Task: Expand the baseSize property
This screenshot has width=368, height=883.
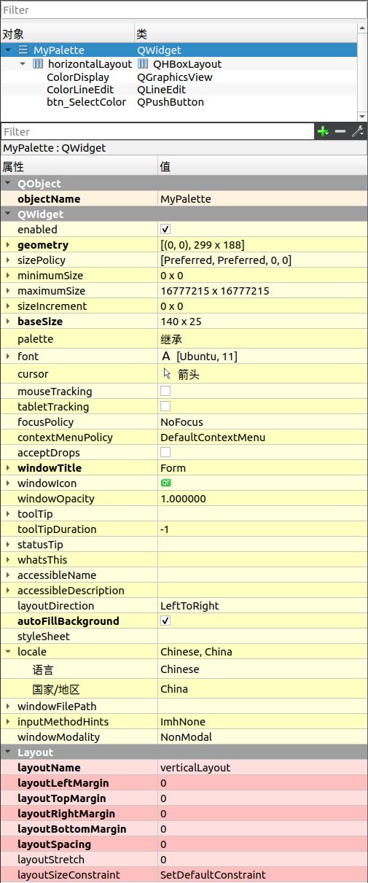Action: pyautogui.click(x=7, y=322)
